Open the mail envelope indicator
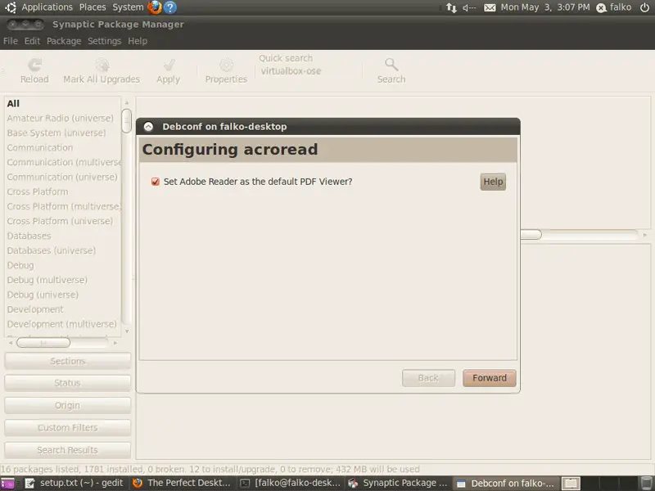Screen dimensions: 655x491 490,7
